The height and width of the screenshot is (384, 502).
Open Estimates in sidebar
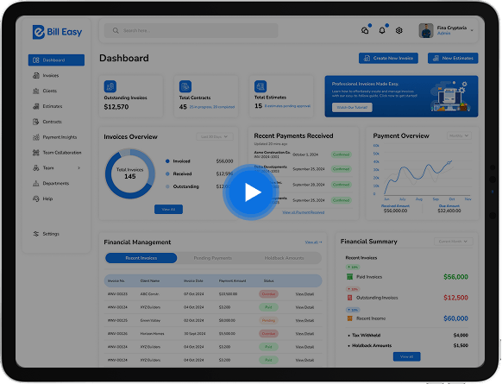point(53,106)
